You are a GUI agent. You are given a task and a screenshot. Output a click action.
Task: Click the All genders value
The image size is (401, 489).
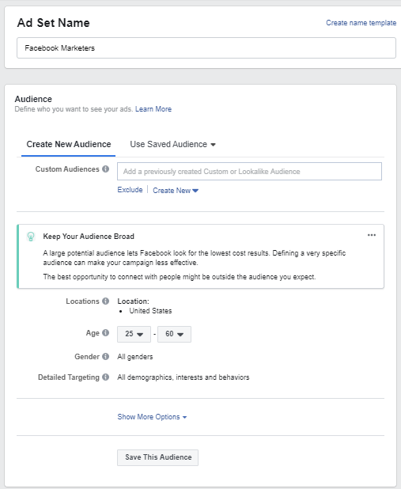click(135, 357)
